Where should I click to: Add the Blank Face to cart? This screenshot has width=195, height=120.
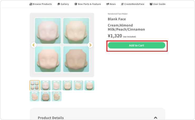[x=136, y=45]
